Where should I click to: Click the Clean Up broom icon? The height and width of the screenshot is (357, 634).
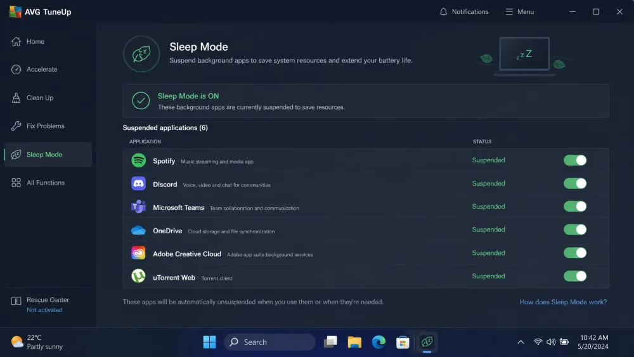tap(16, 98)
